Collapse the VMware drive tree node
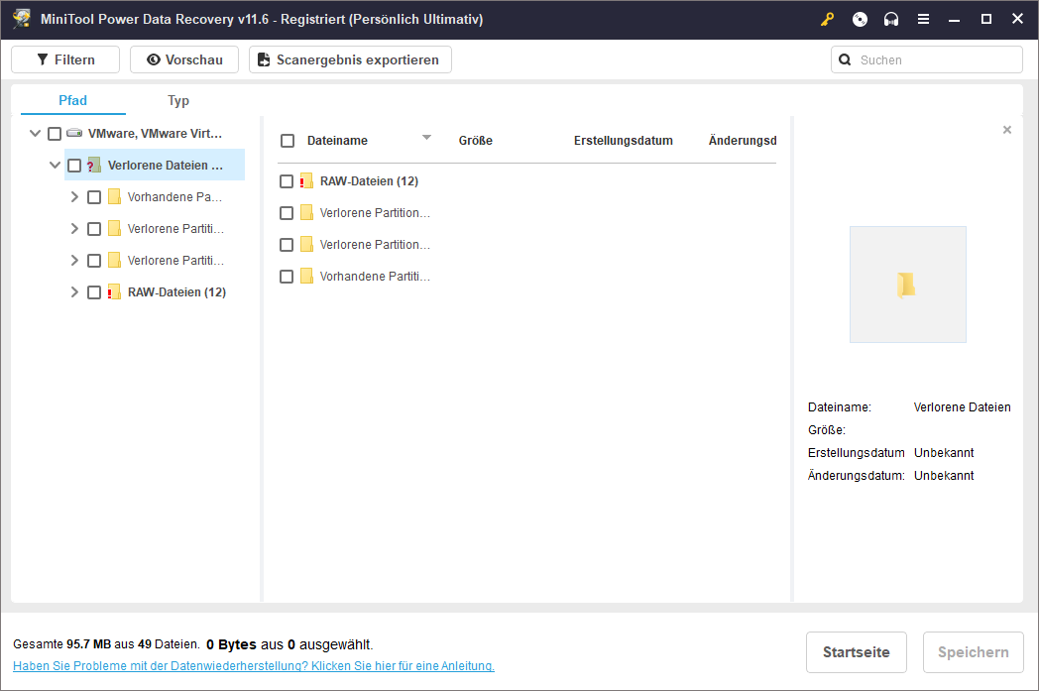Image resolution: width=1039 pixels, height=691 pixels. tap(36, 133)
